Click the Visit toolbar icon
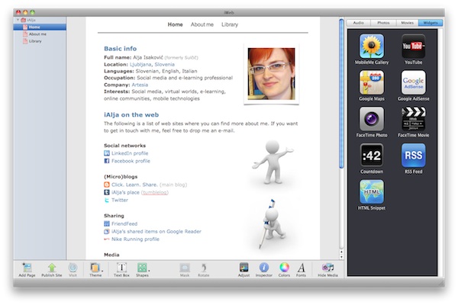 click(x=73, y=268)
